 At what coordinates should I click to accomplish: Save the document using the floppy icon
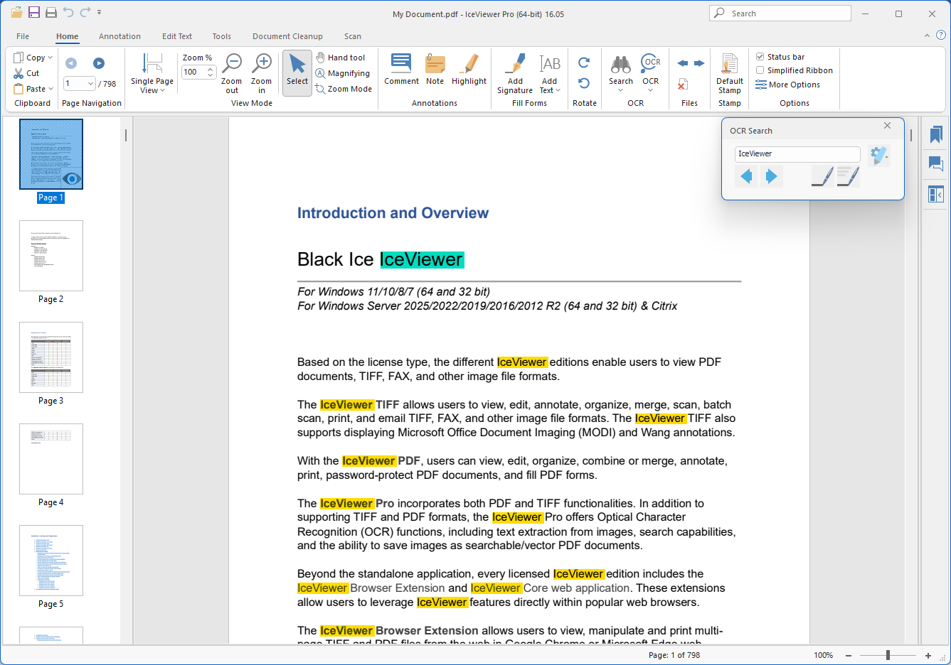(34, 13)
